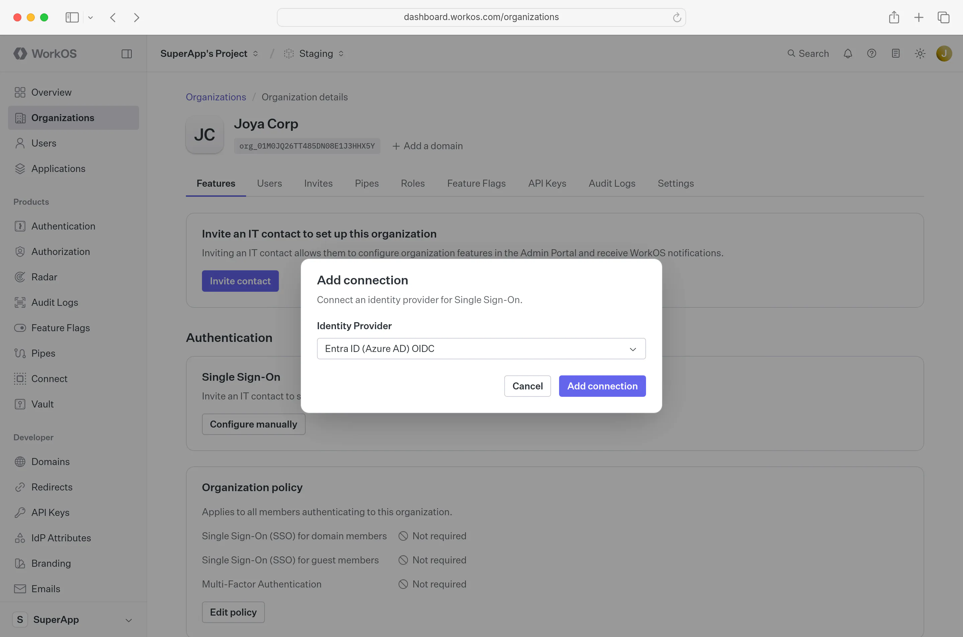
Task: Select the Features tab
Action: (216, 183)
